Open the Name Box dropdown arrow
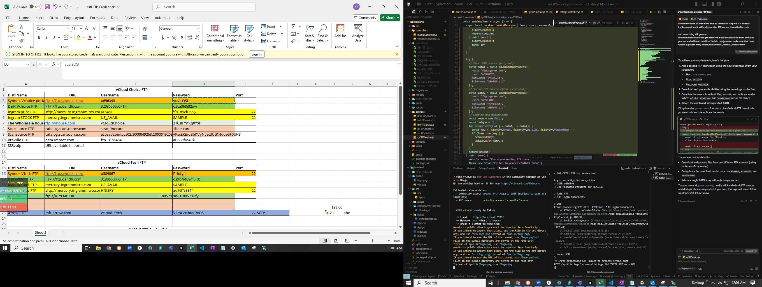This screenshot has height=287, width=762. pyautogui.click(x=27, y=64)
